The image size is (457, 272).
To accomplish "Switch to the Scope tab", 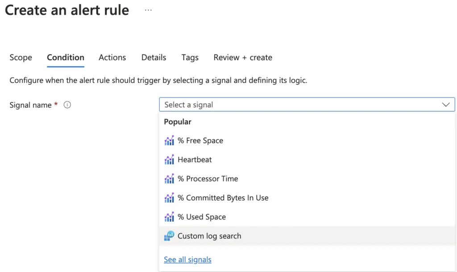I will 21,57.
